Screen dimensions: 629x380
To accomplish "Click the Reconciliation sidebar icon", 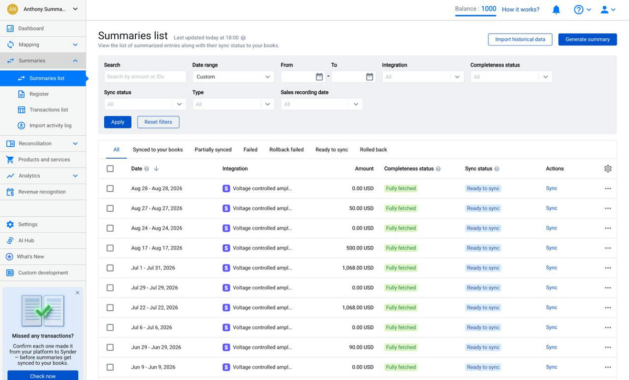I will pos(10,144).
